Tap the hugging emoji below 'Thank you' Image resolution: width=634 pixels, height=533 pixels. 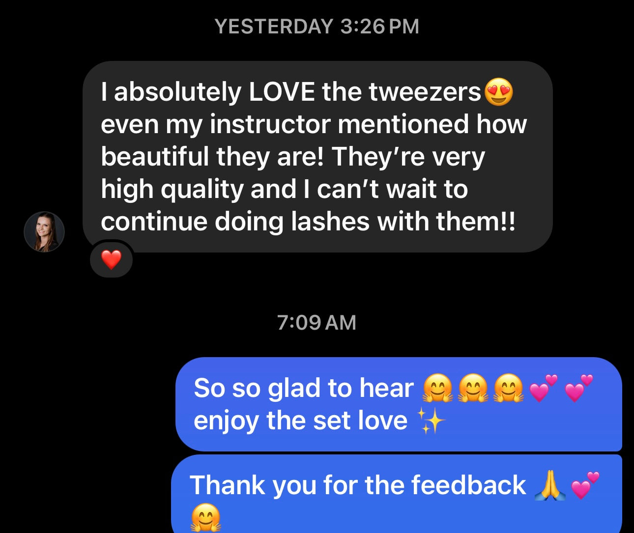click(205, 519)
